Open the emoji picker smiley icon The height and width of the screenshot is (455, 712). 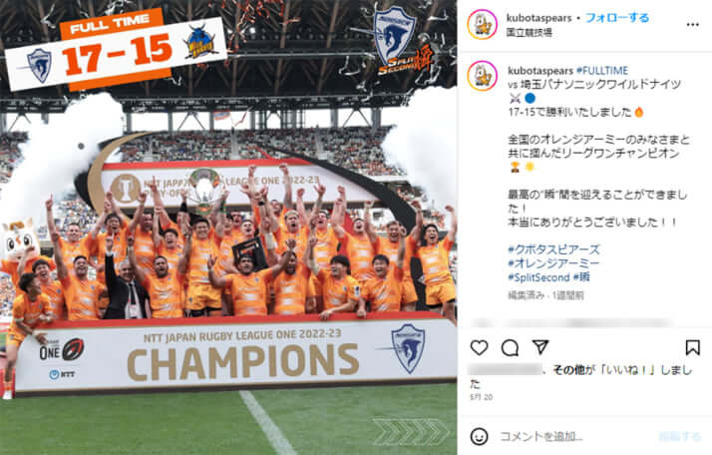[479, 436]
